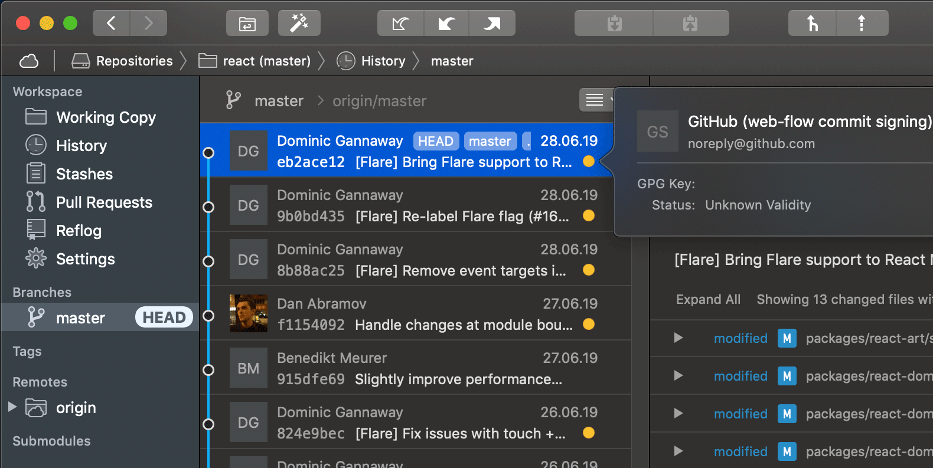The width and height of the screenshot is (933, 468).
Task: Expand the packages/react-art modified file row
Action: (x=678, y=338)
